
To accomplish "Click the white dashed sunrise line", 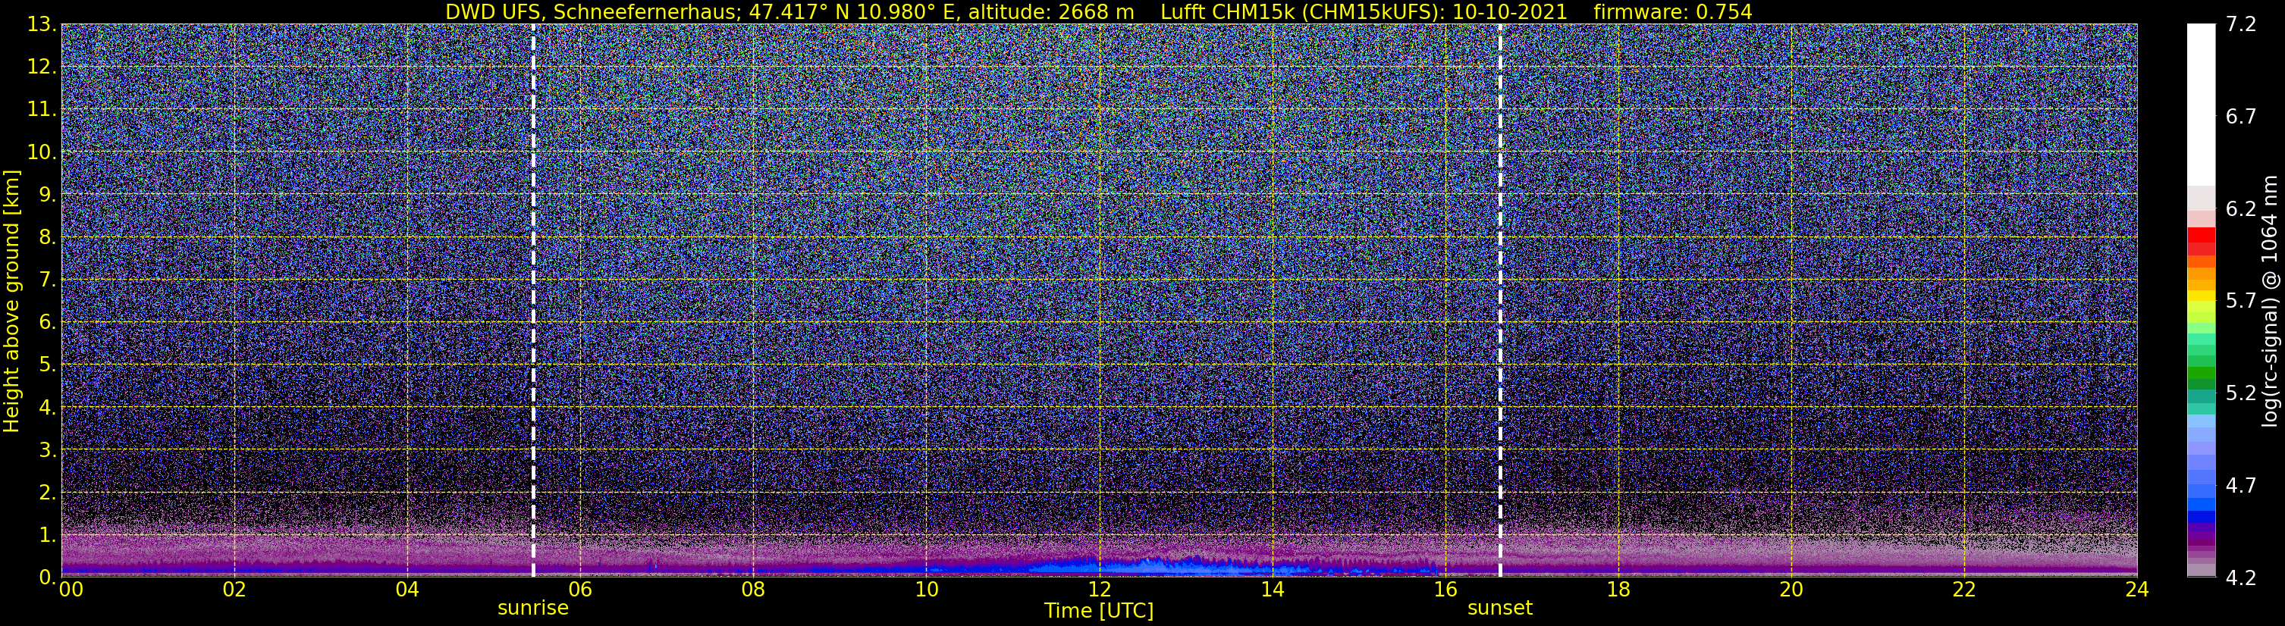I will [x=533, y=299].
